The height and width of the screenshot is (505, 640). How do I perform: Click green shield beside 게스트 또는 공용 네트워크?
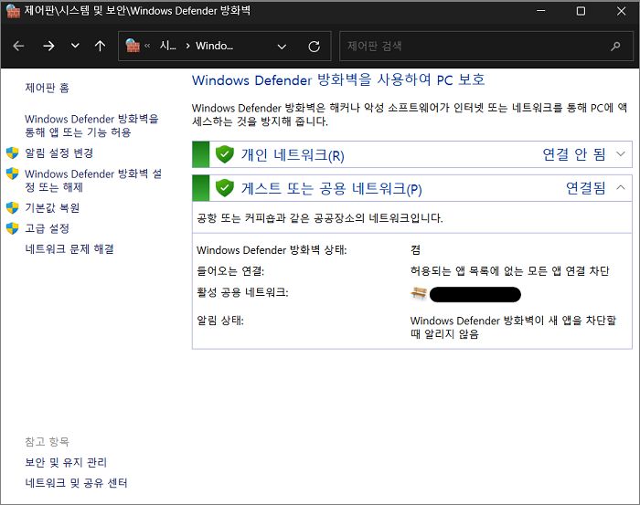[x=225, y=188]
